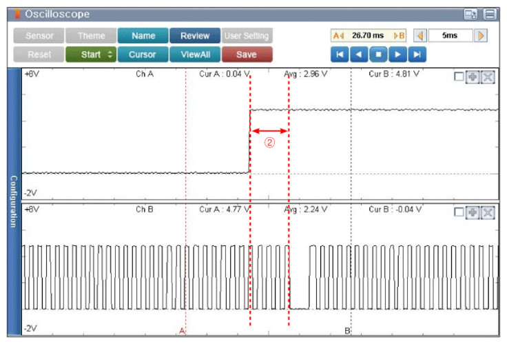The width and height of the screenshot is (507, 344).
Task: Click ViewAll to show full waveform
Action: coord(195,54)
